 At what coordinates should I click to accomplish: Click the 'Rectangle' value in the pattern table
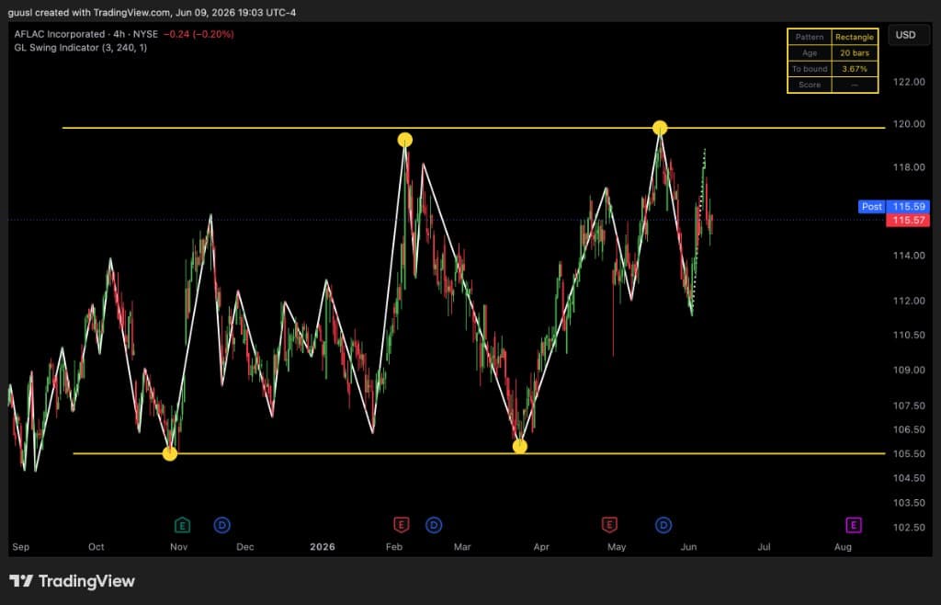click(855, 37)
